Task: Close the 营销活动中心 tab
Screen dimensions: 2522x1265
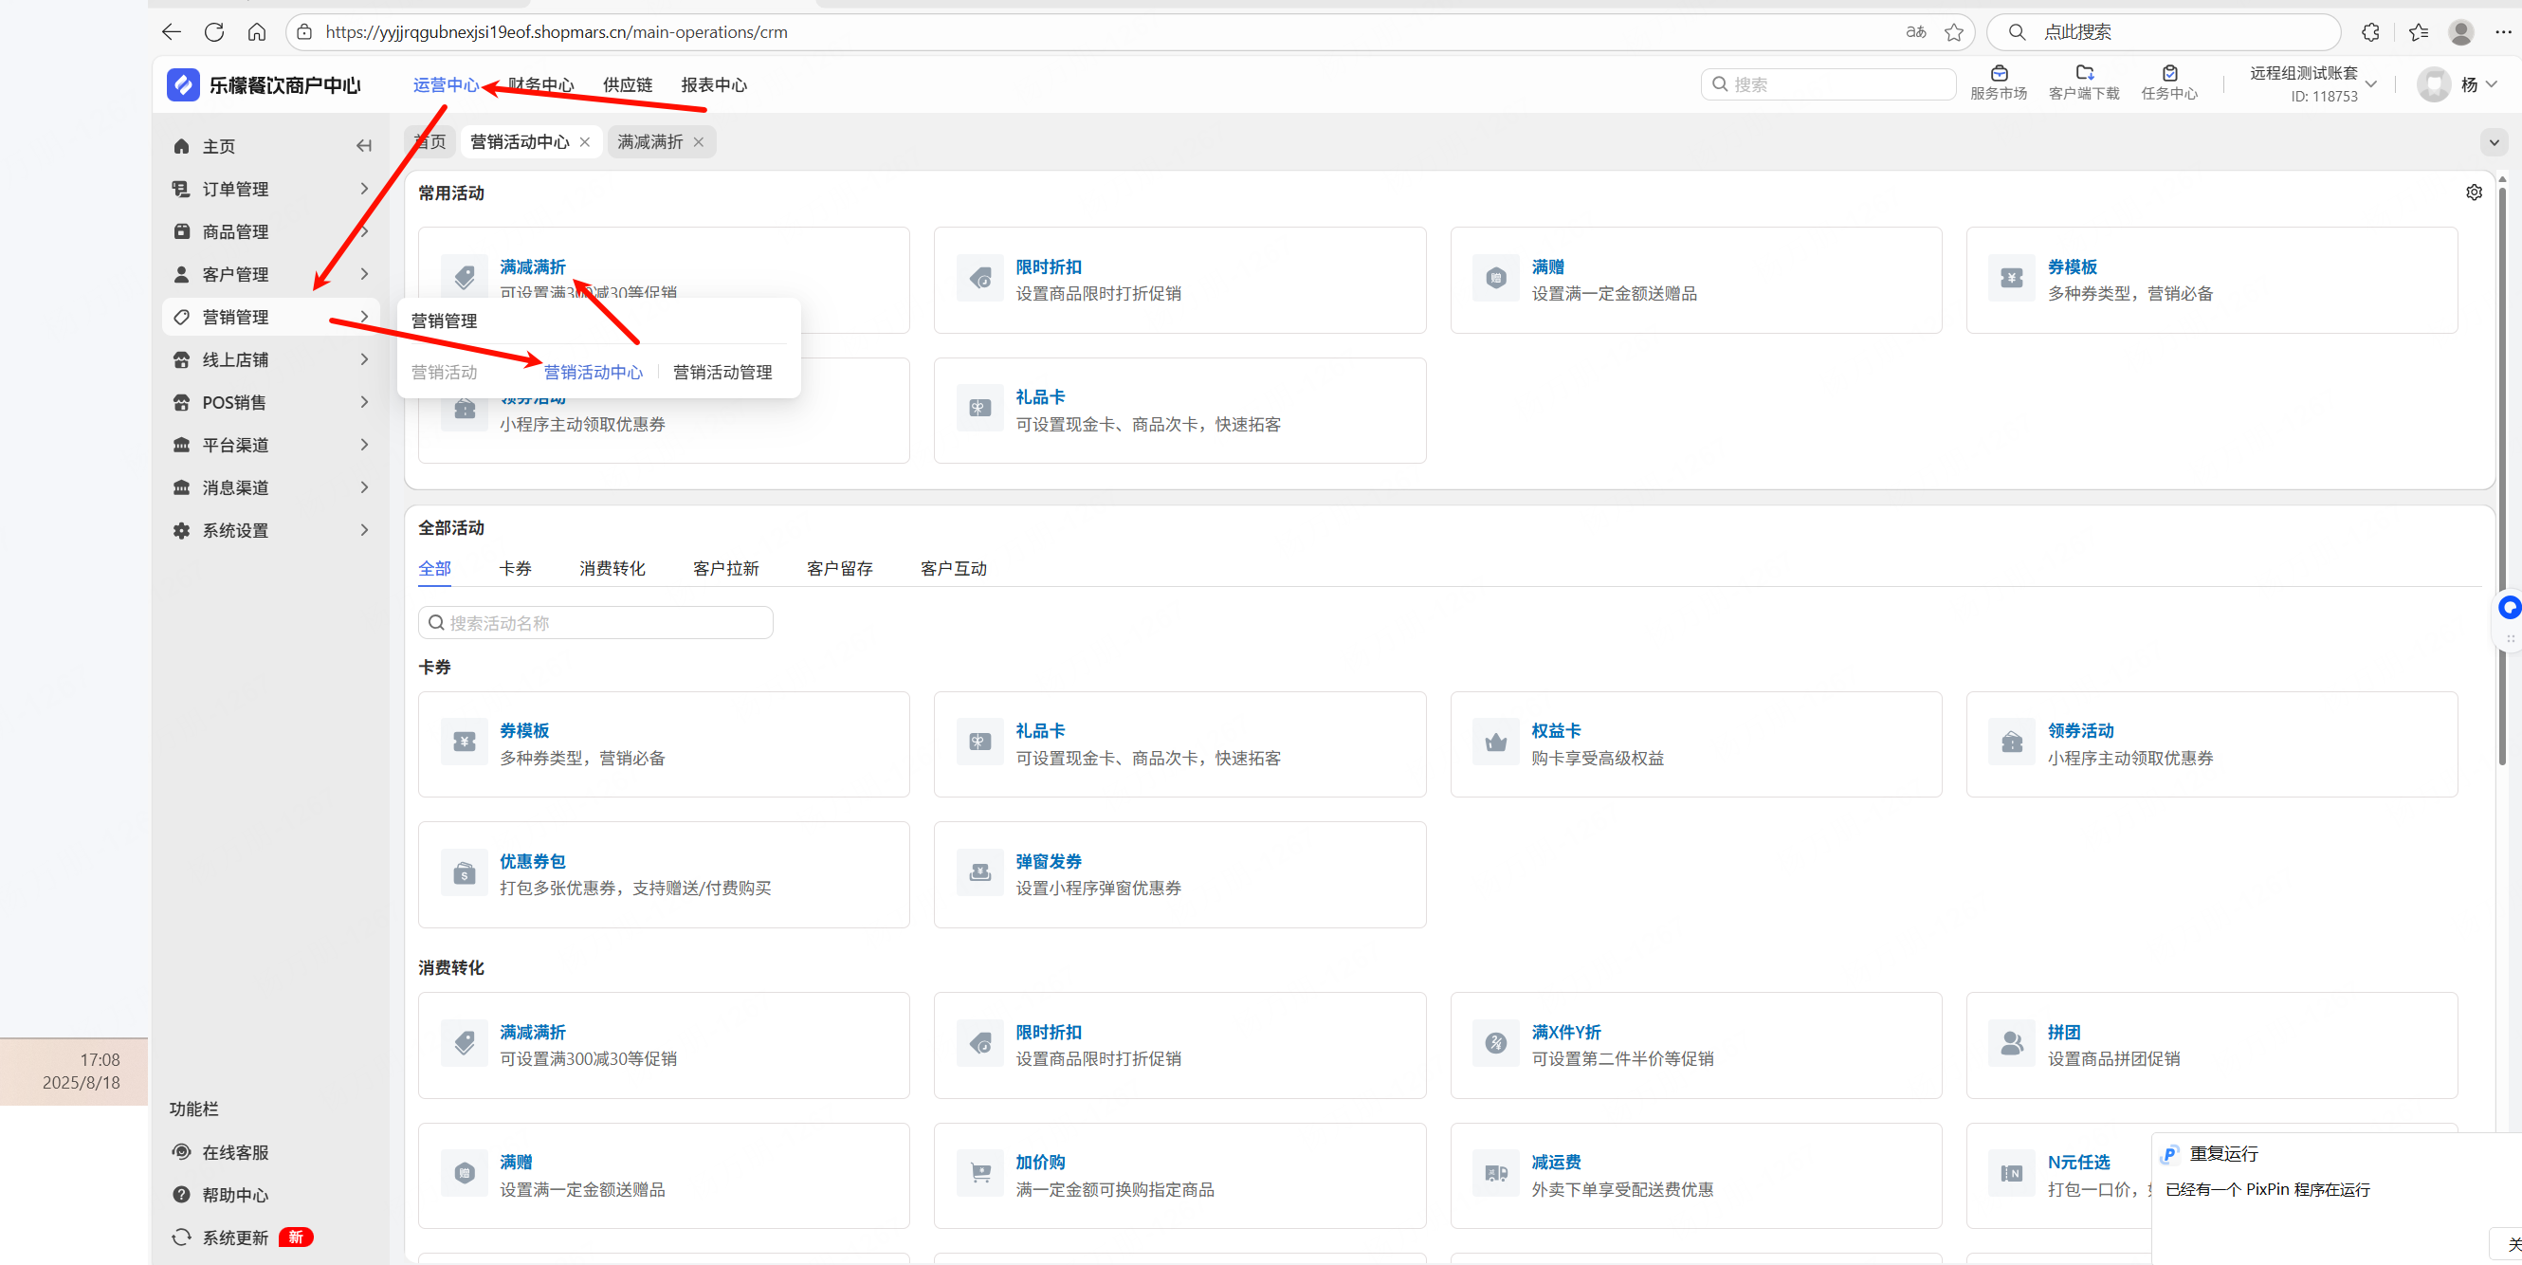Action: pyautogui.click(x=584, y=142)
